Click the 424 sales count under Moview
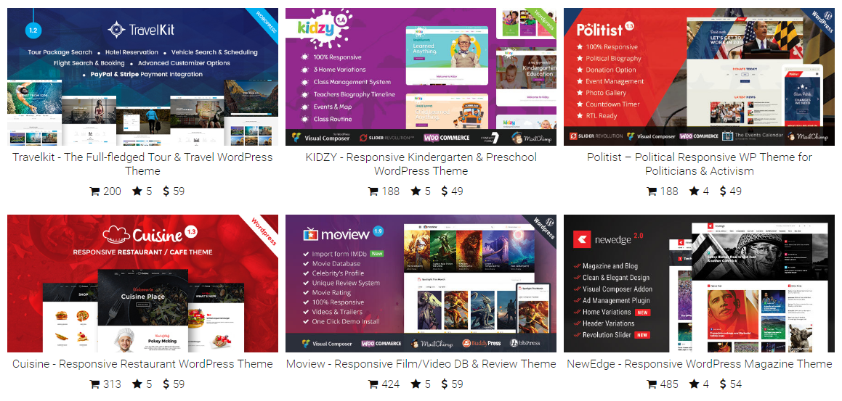Viewport: 842px width, 401px height. click(390, 384)
